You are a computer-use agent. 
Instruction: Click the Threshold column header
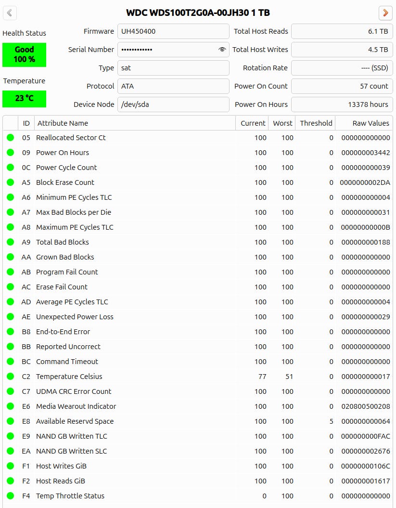point(316,123)
